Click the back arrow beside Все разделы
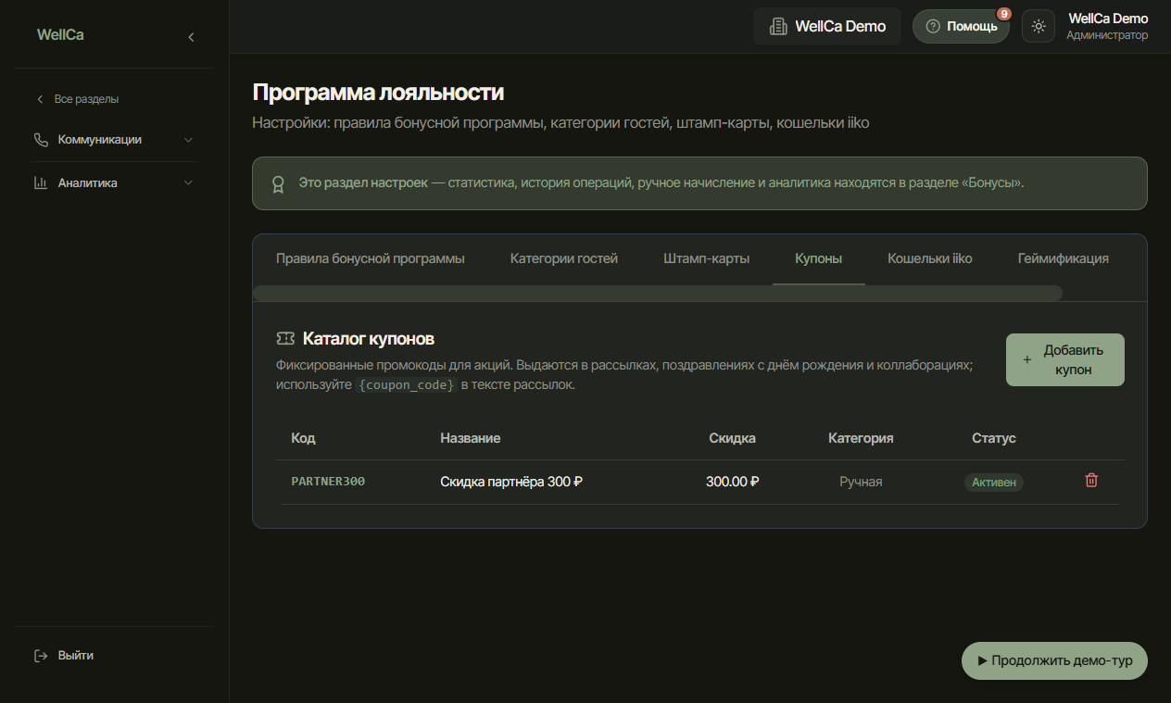 (40, 99)
